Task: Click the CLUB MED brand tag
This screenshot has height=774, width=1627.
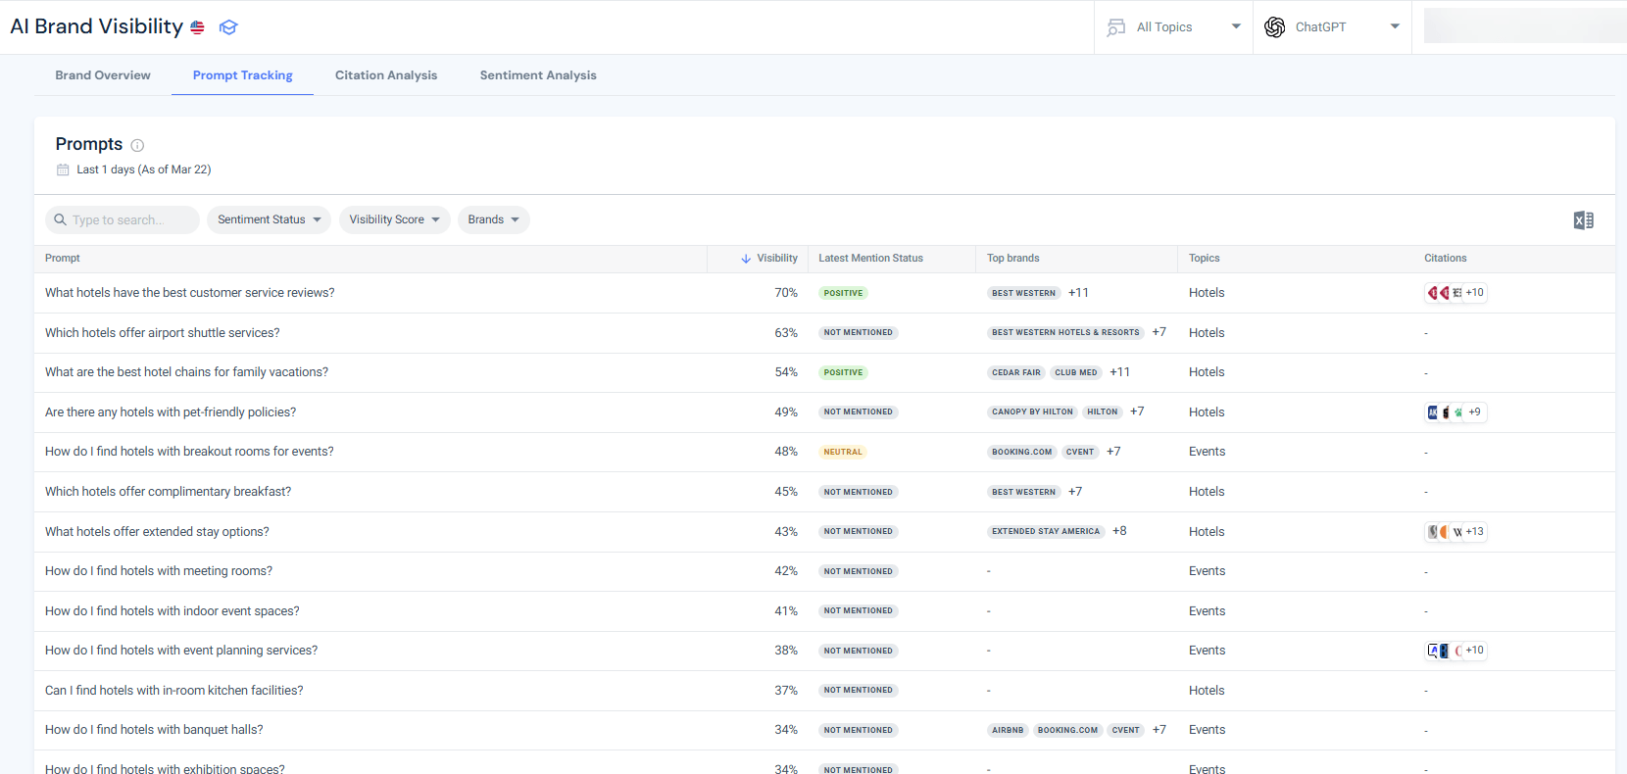Action: tap(1076, 373)
